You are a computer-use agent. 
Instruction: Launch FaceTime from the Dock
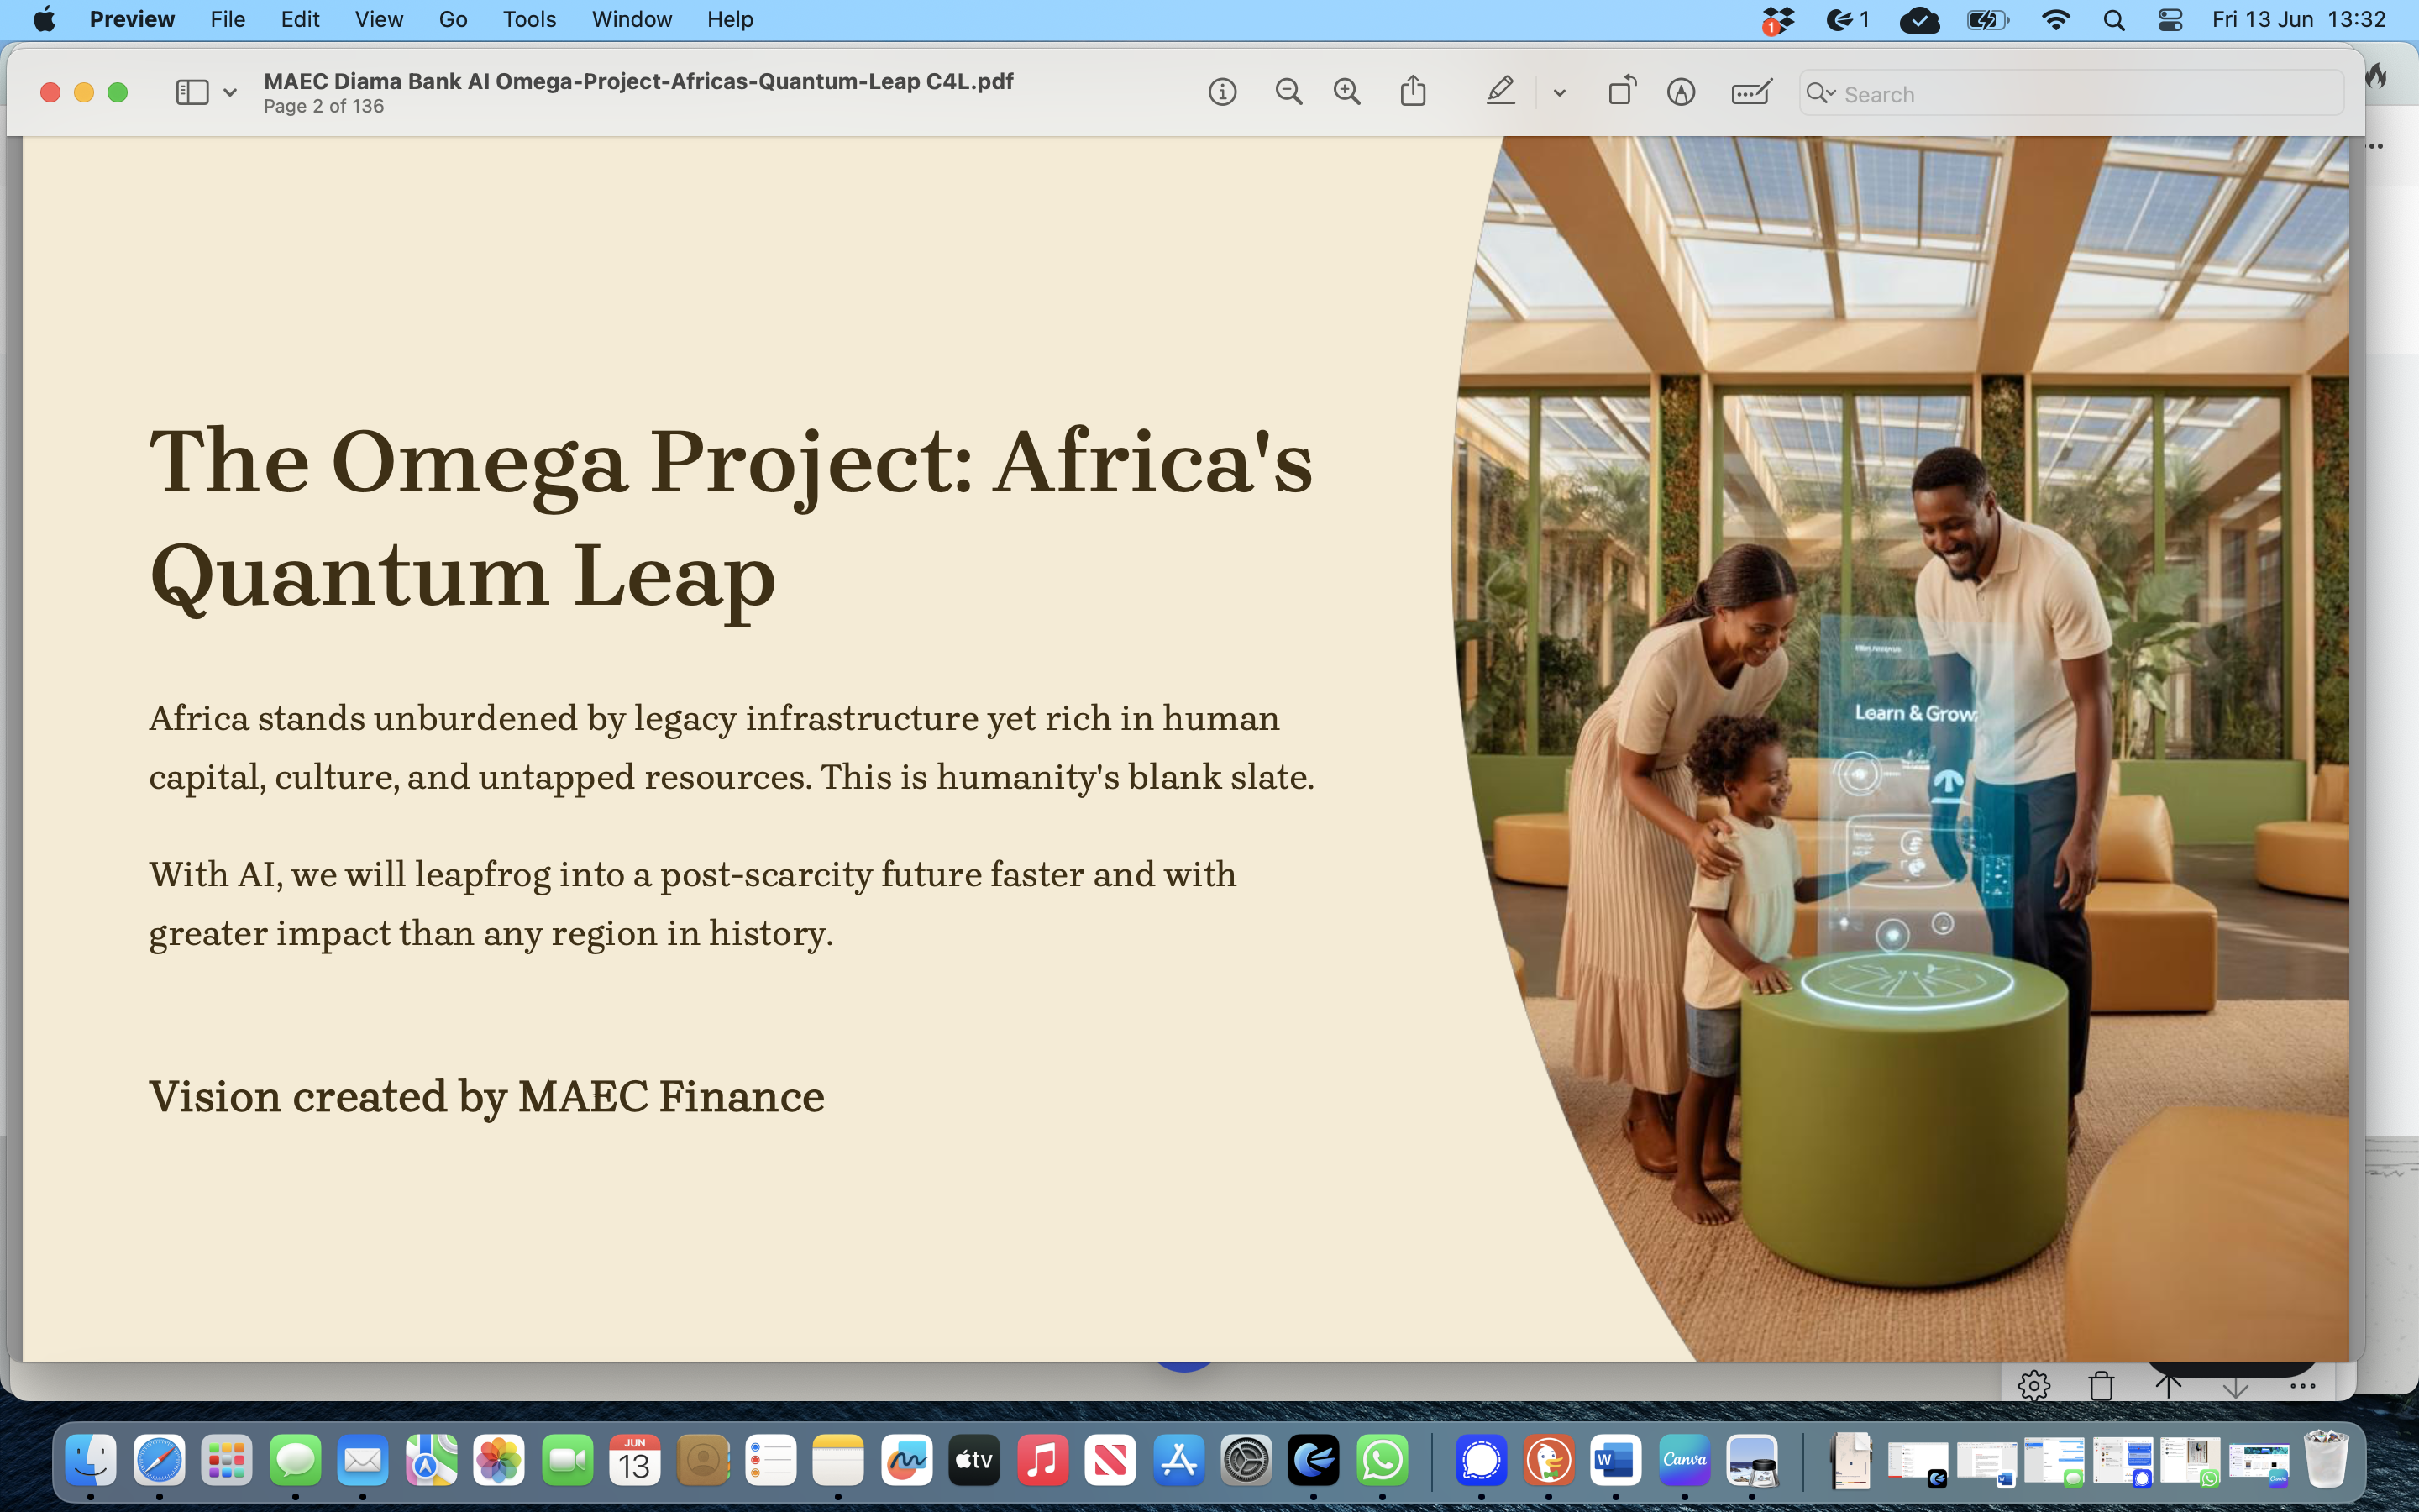coord(567,1460)
